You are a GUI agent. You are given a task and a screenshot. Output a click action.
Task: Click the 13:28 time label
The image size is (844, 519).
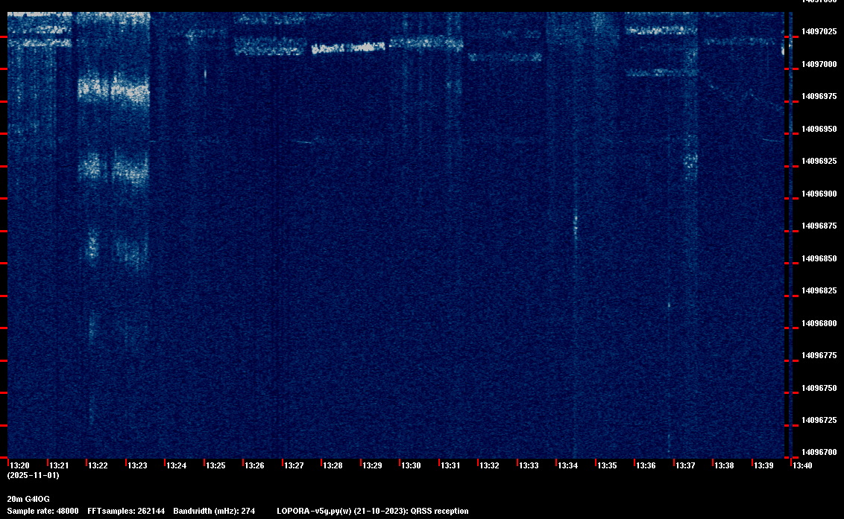[333, 465]
